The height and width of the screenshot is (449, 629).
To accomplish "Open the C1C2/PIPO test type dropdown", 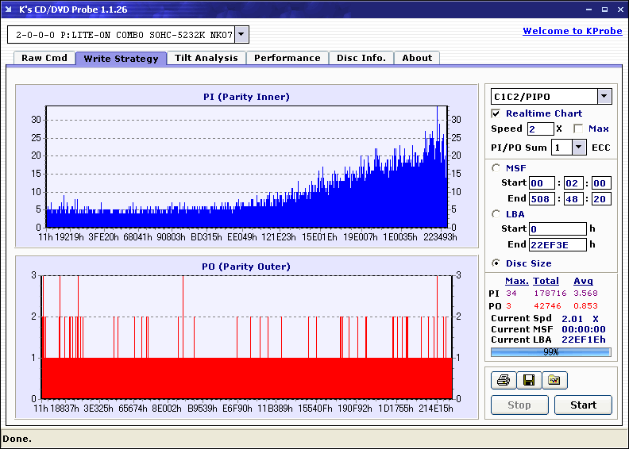I will point(604,97).
